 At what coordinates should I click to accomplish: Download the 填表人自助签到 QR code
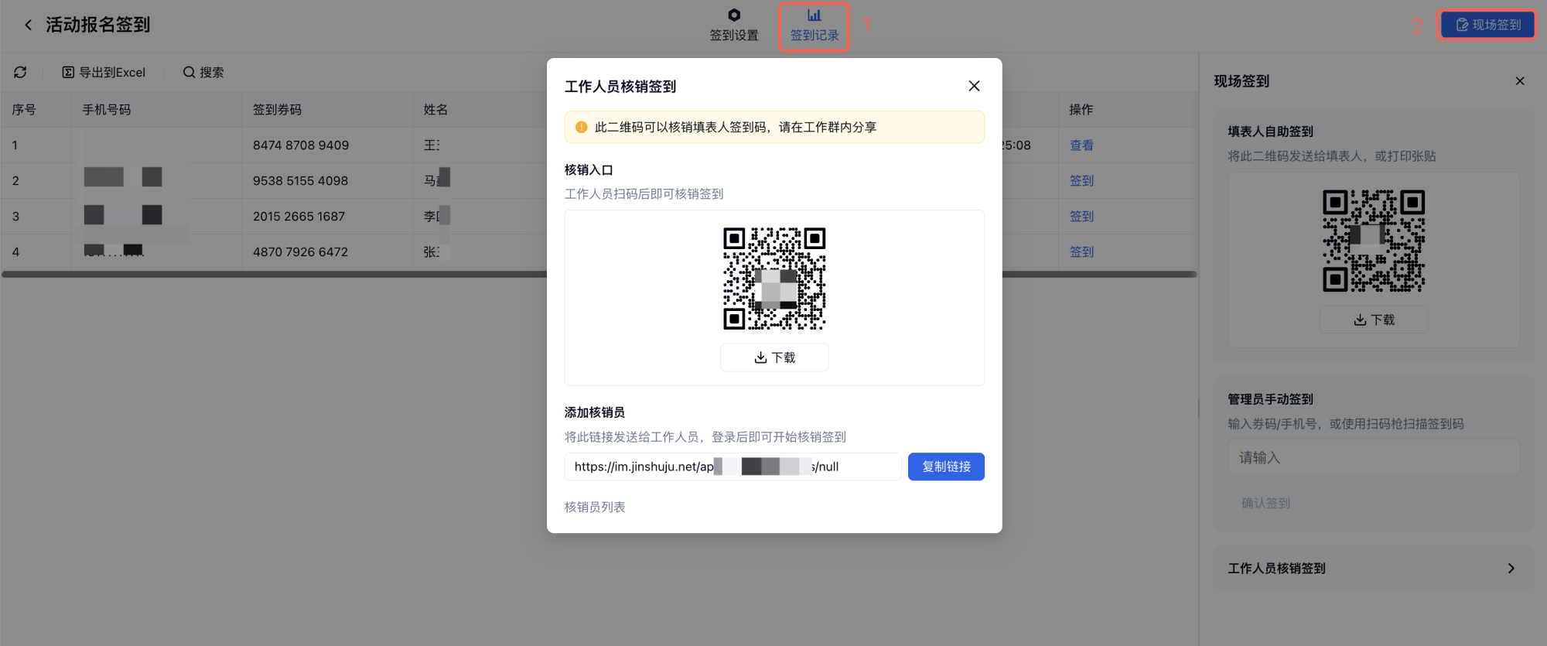click(1374, 320)
